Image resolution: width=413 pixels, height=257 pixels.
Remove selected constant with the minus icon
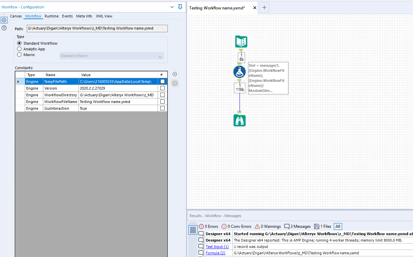pyautogui.click(x=174, y=83)
